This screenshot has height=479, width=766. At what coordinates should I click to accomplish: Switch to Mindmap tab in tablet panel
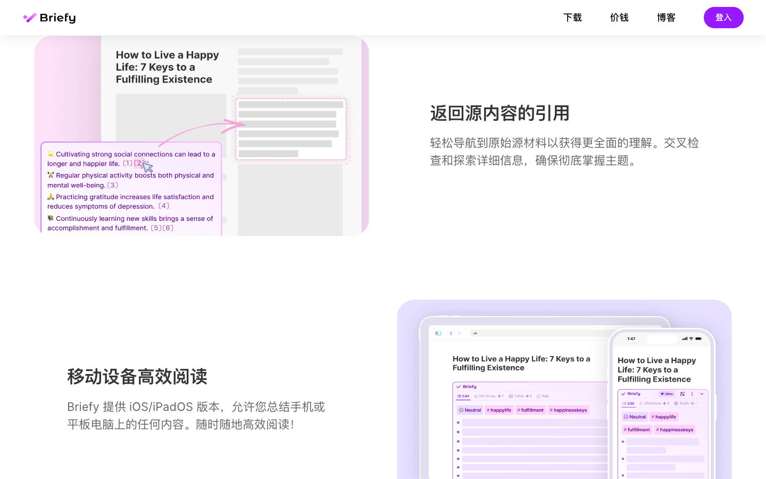click(x=488, y=396)
